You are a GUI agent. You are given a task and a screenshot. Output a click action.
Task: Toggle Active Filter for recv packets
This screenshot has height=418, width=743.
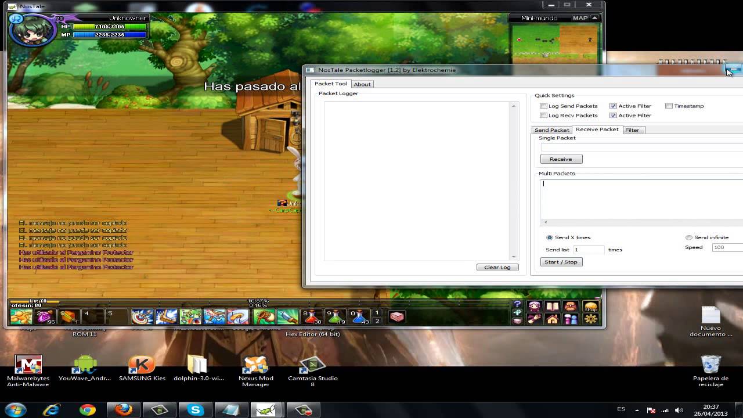(x=613, y=116)
